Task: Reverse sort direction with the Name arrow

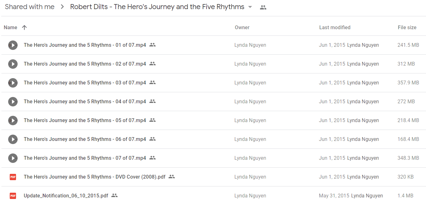Action: tap(24, 28)
